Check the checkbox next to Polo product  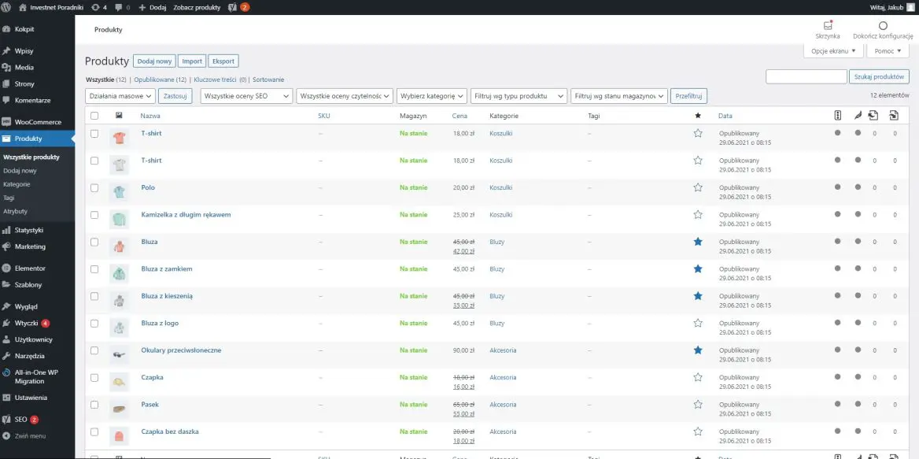pos(94,187)
